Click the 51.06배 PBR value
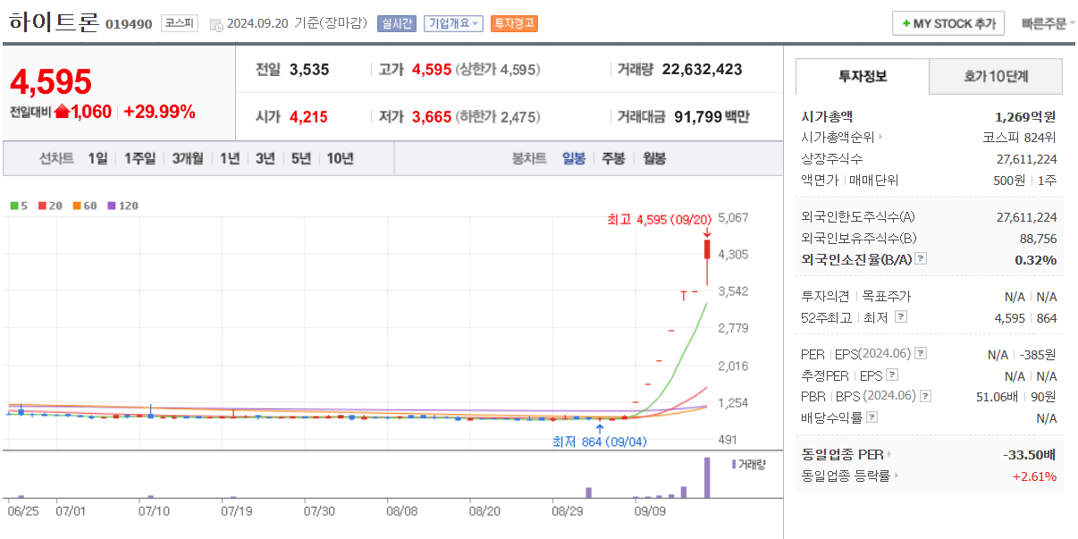This screenshot has width=1078, height=539. click(998, 396)
